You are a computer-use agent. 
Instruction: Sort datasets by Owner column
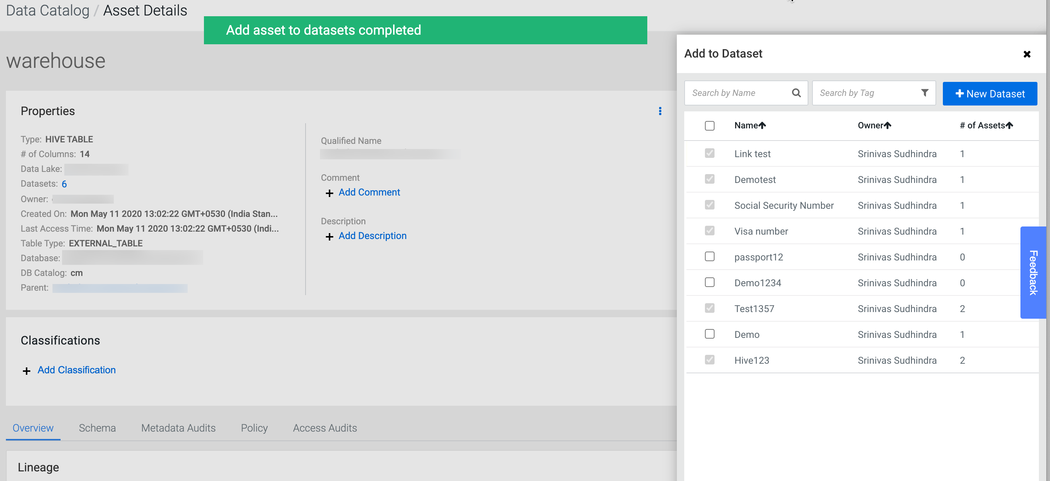pos(874,125)
